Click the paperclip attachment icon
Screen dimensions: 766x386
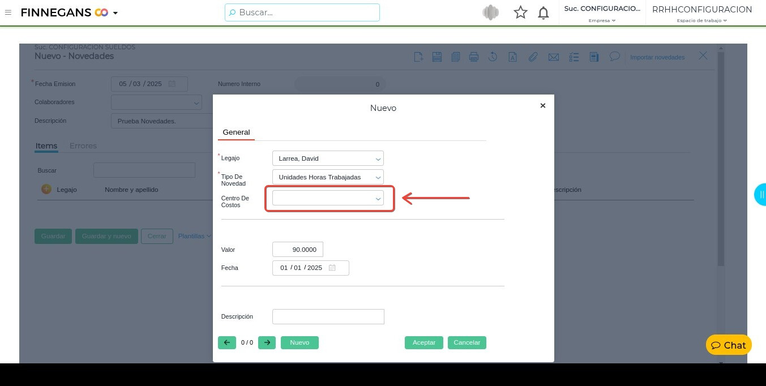(x=533, y=57)
